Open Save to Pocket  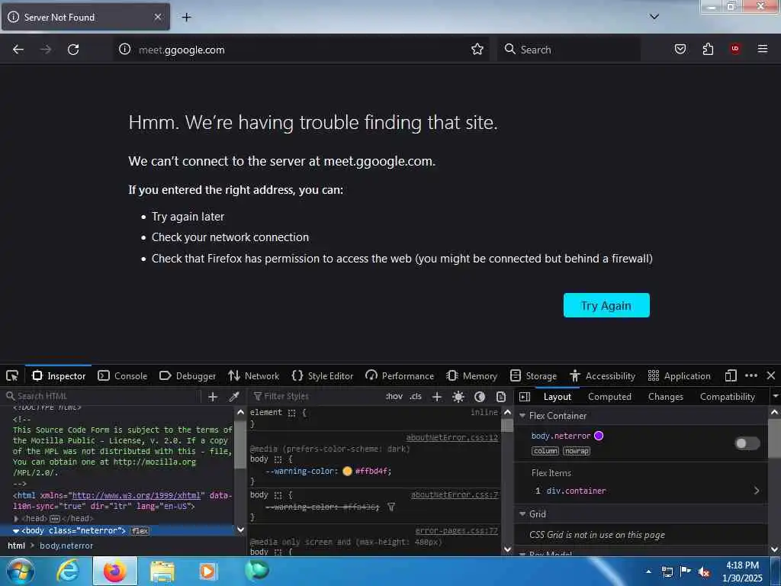pos(680,49)
